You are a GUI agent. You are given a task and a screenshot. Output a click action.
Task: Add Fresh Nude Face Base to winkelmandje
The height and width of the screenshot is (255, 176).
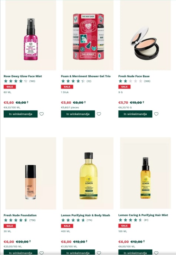point(135,114)
